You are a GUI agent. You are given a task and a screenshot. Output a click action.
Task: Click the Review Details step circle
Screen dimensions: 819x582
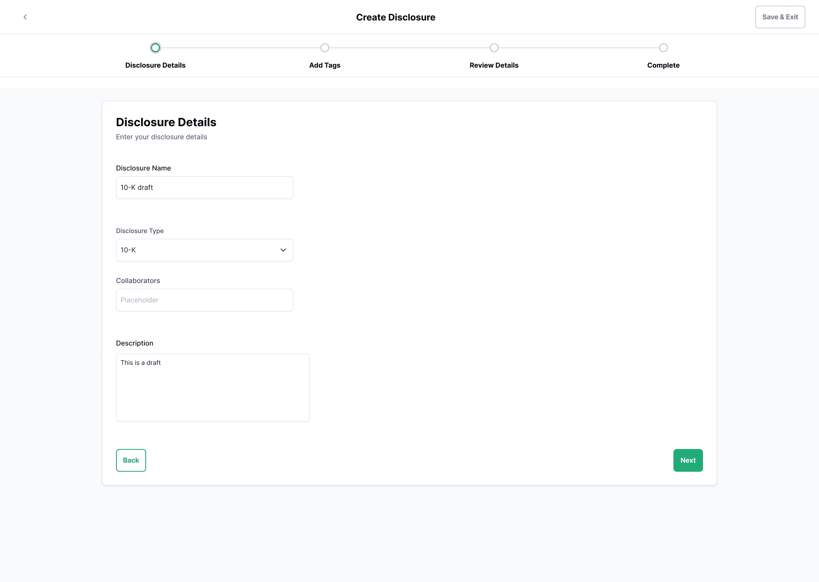coord(494,48)
